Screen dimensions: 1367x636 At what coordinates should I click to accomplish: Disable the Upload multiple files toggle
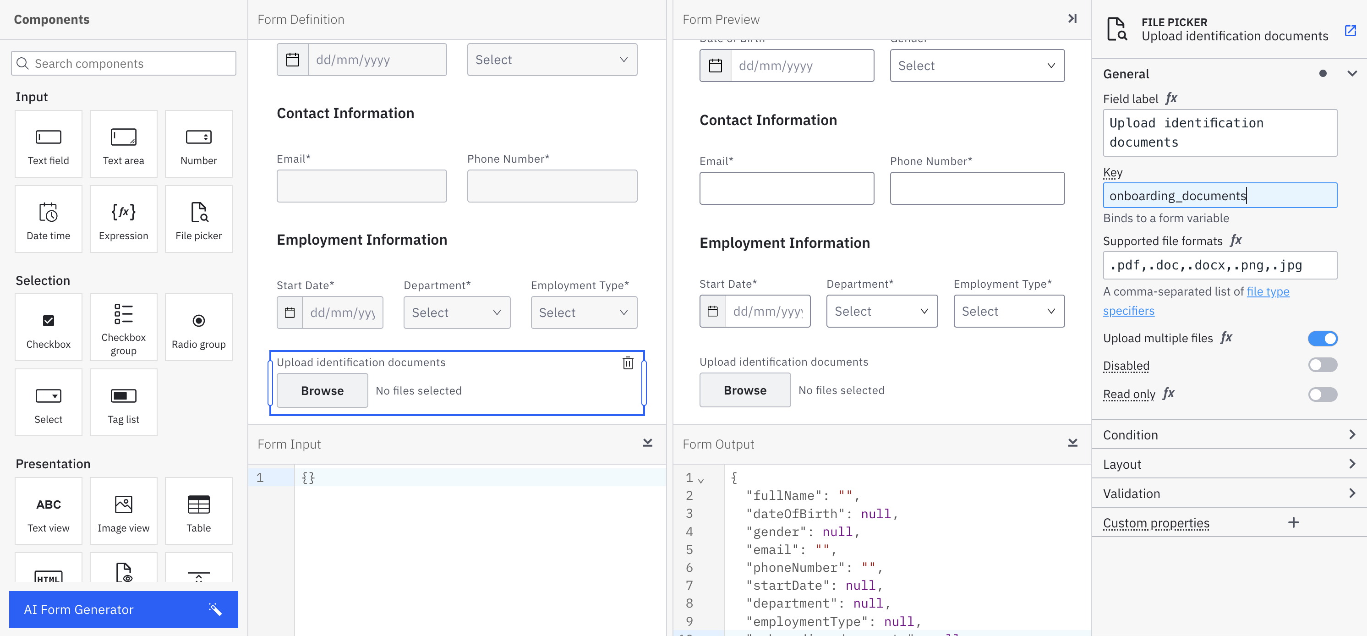click(1323, 338)
